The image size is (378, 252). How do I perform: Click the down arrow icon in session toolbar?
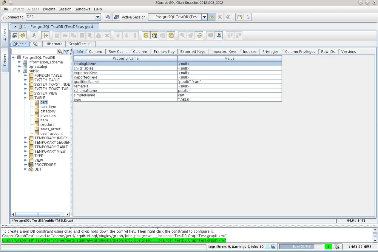(x=126, y=35)
